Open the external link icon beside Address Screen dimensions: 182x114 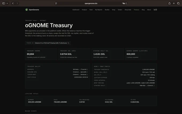[x=87, y=70]
